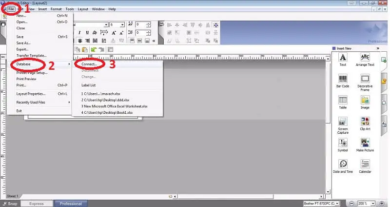Click the text outline style icon

tap(95, 33)
